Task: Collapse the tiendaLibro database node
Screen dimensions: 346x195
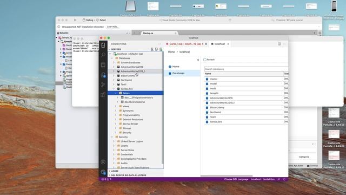Action: pyautogui.click(x=114, y=89)
